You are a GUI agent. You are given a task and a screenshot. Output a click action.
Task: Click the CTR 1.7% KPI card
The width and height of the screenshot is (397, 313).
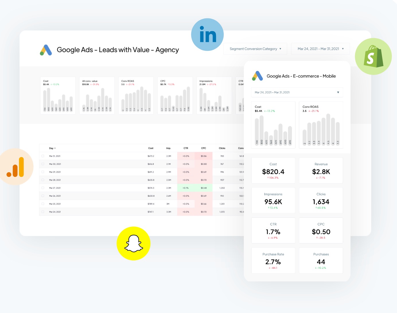pyautogui.click(x=273, y=230)
